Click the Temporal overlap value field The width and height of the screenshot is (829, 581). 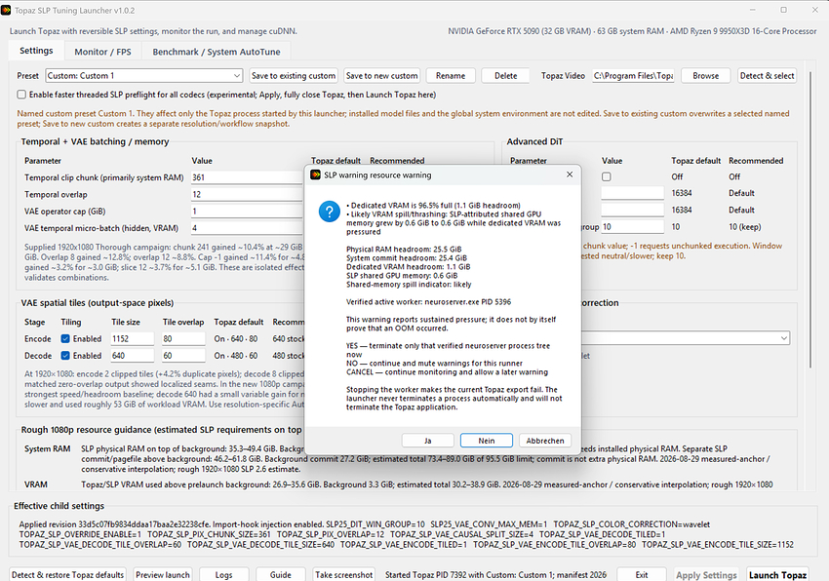click(x=248, y=195)
